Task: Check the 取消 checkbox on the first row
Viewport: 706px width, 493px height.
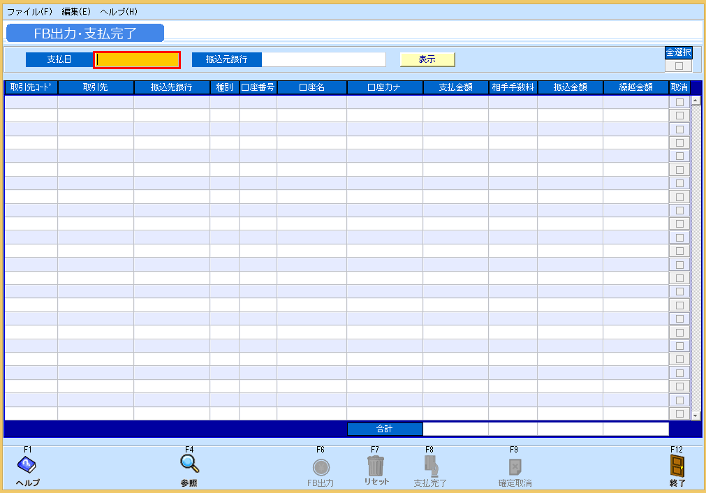Action: click(x=679, y=101)
